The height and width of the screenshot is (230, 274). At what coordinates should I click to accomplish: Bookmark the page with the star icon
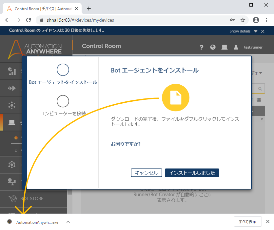point(243,20)
